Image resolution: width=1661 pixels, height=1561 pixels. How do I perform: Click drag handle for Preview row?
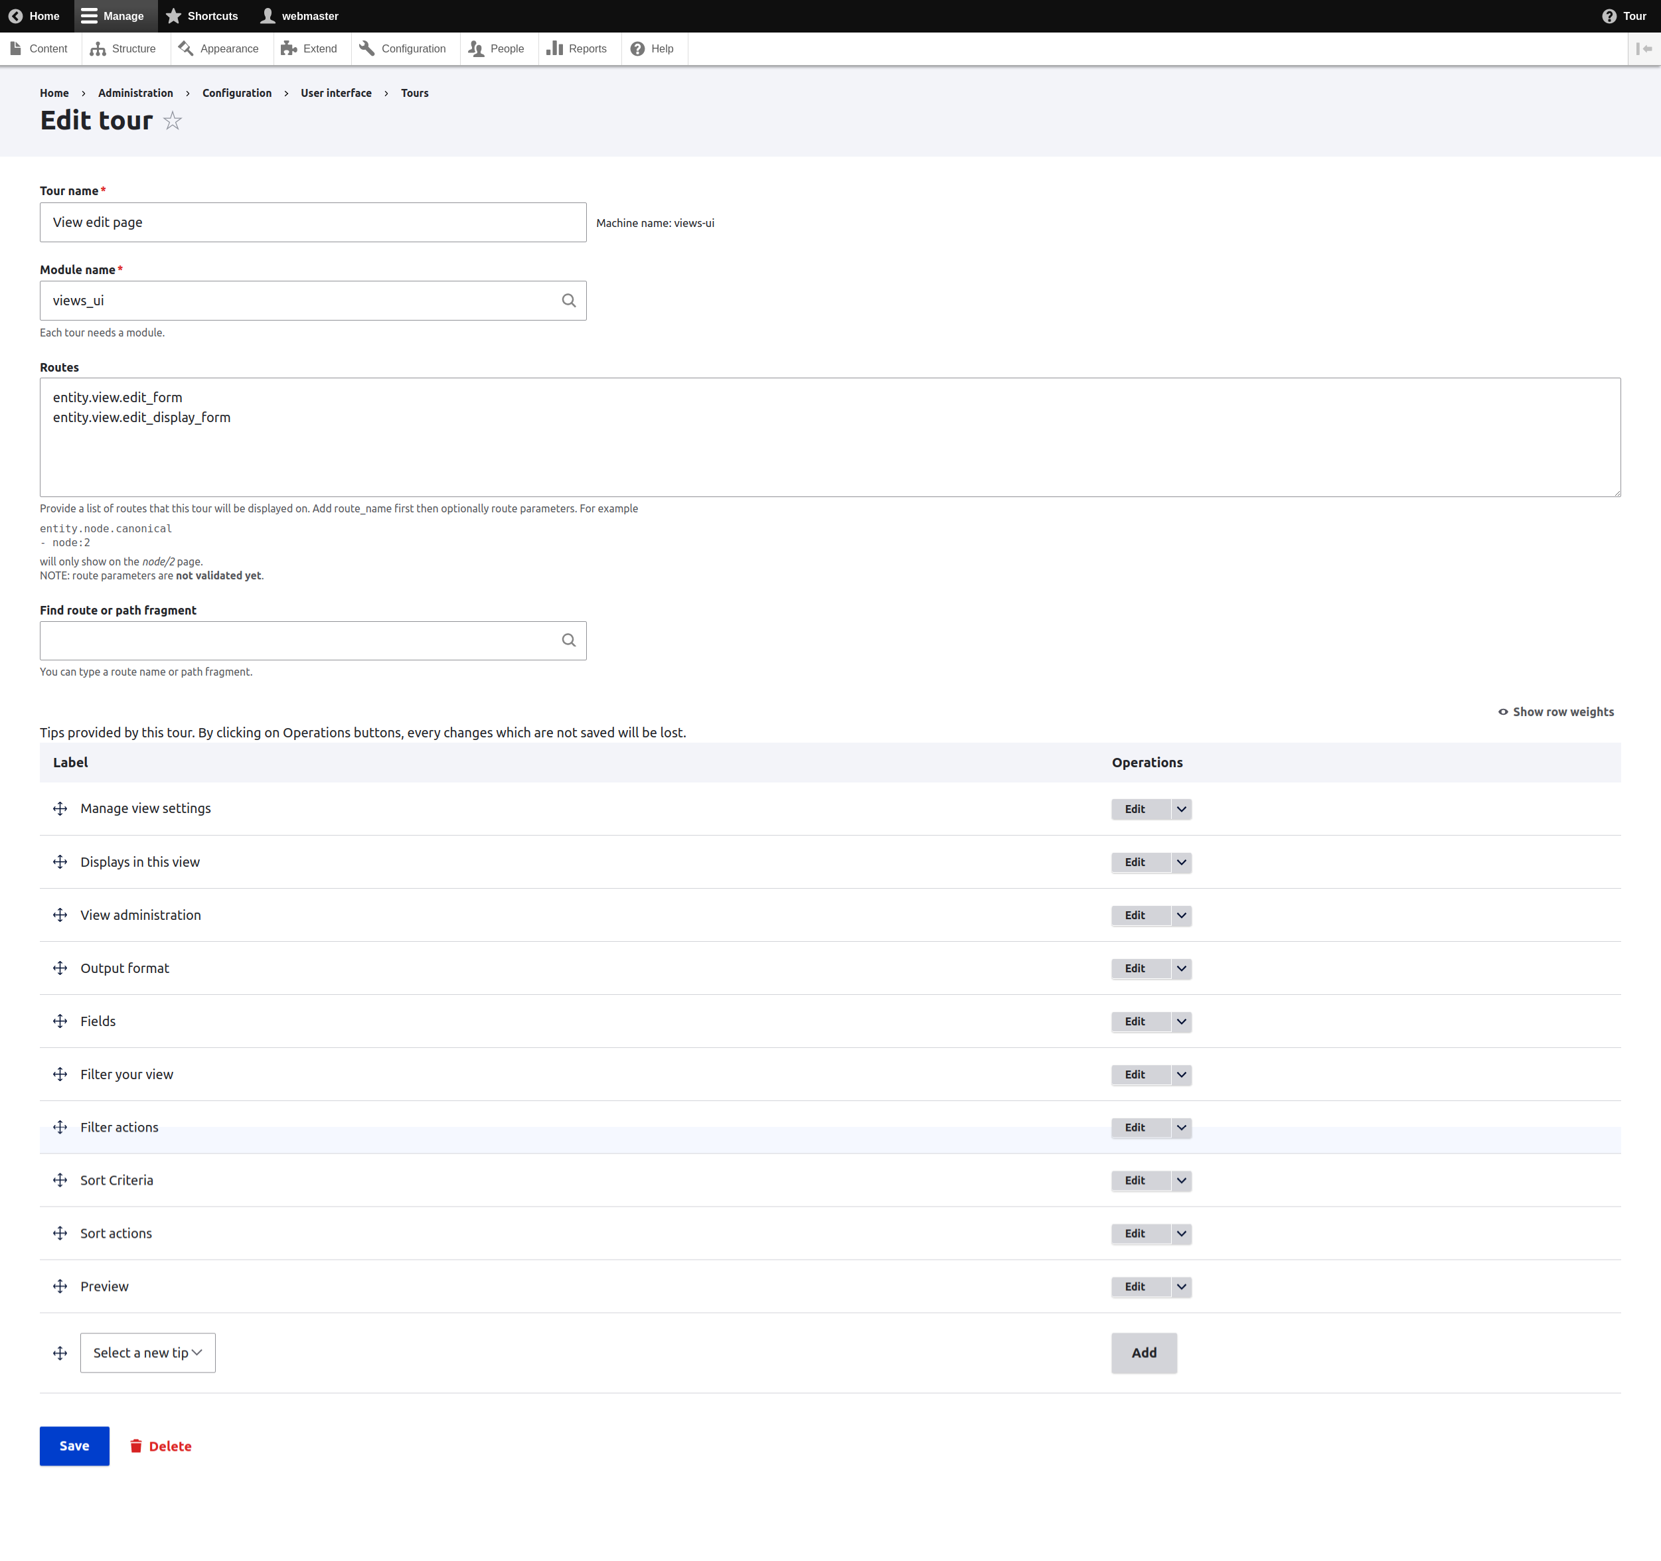[x=60, y=1286]
